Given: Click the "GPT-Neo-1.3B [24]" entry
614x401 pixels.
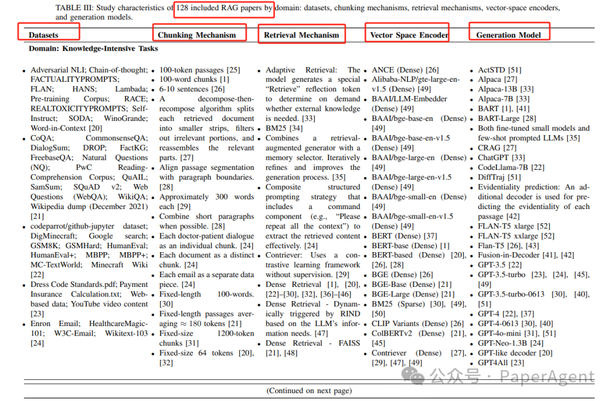Looking at the screenshot, I should [x=510, y=343].
